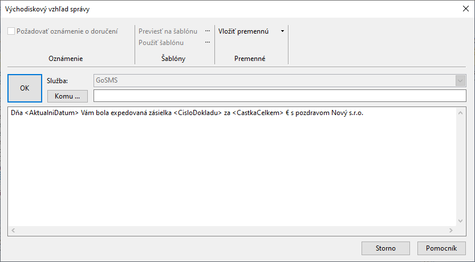
Task: Click Storno to cancel
Action: [x=385, y=248]
